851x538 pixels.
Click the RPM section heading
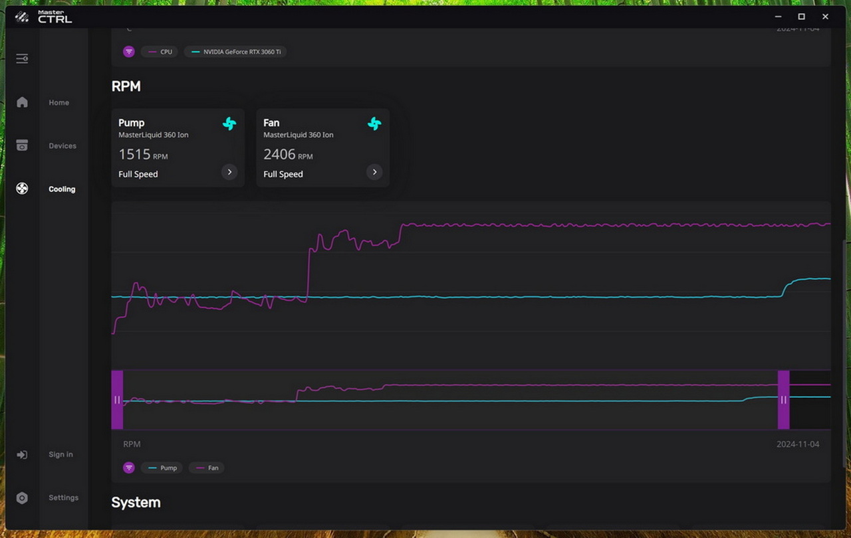(x=126, y=86)
